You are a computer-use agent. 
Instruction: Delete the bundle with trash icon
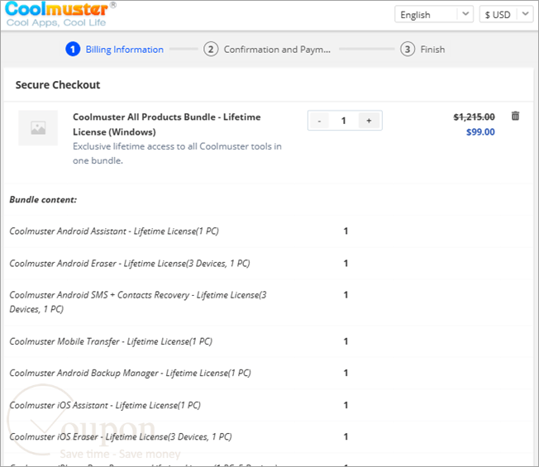pos(515,117)
